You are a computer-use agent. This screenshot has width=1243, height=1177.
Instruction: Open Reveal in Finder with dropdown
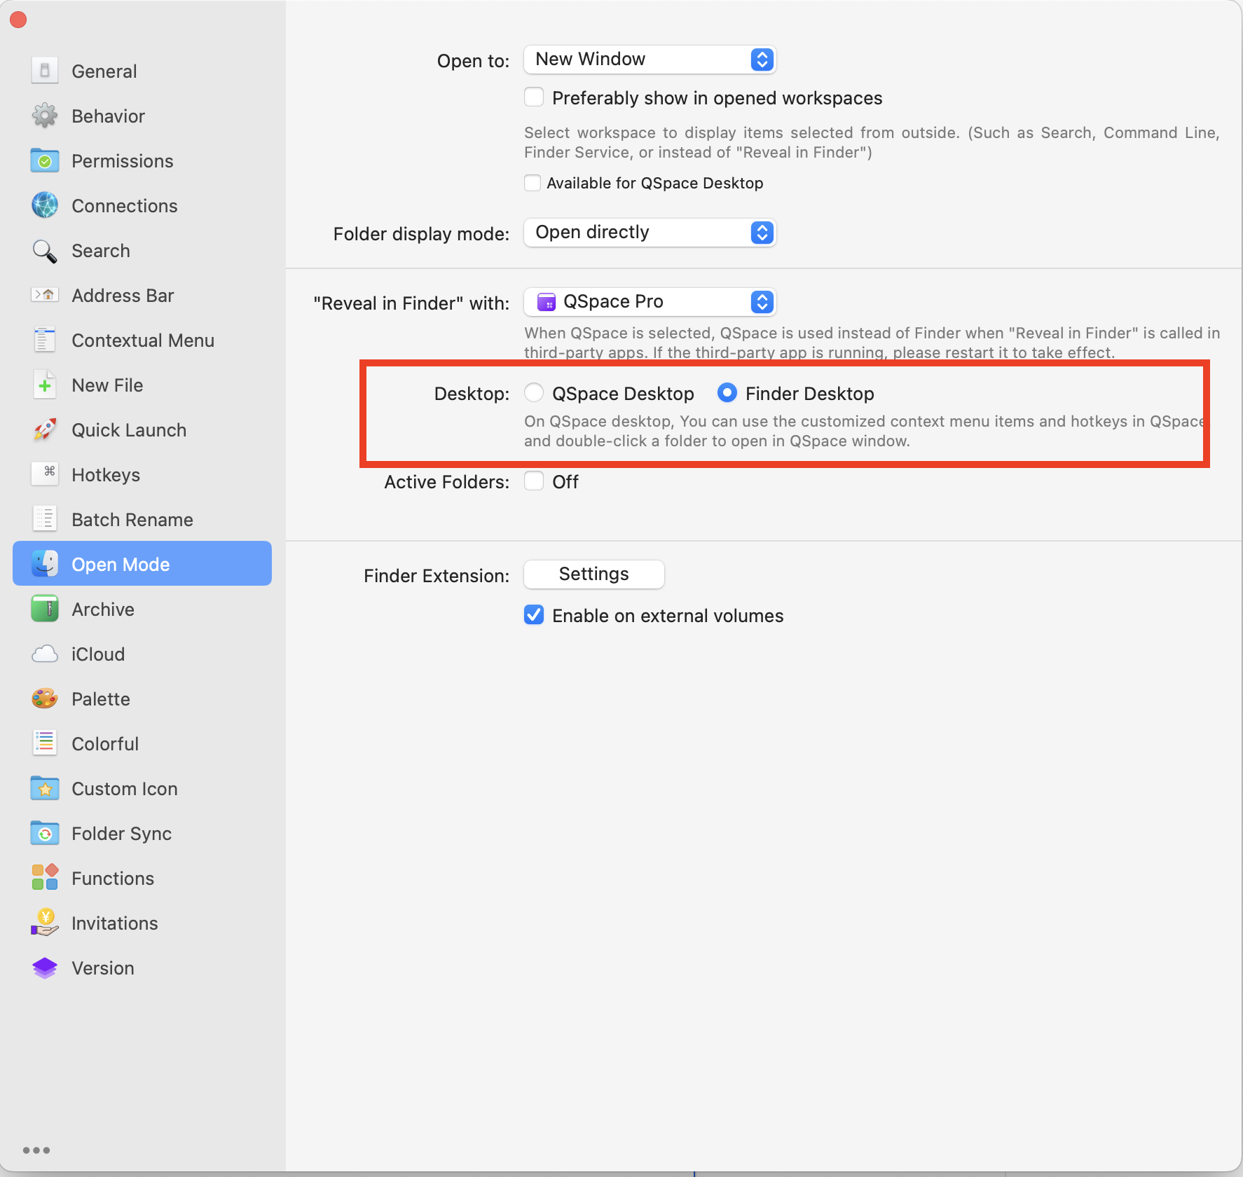click(650, 302)
